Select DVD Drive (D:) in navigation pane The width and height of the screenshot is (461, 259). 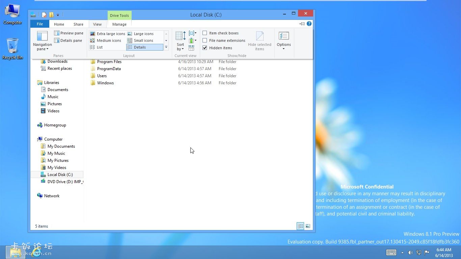61,182
